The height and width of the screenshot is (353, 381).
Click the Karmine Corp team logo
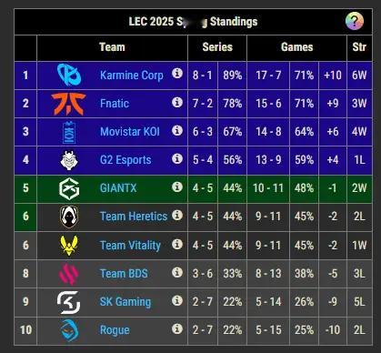[69, 75]
